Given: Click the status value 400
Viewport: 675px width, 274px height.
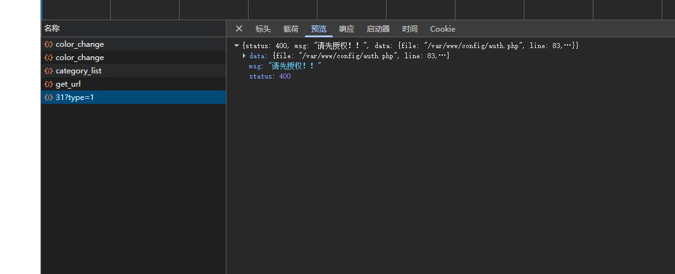Looking at the screenshot, I should pos(285,77).
